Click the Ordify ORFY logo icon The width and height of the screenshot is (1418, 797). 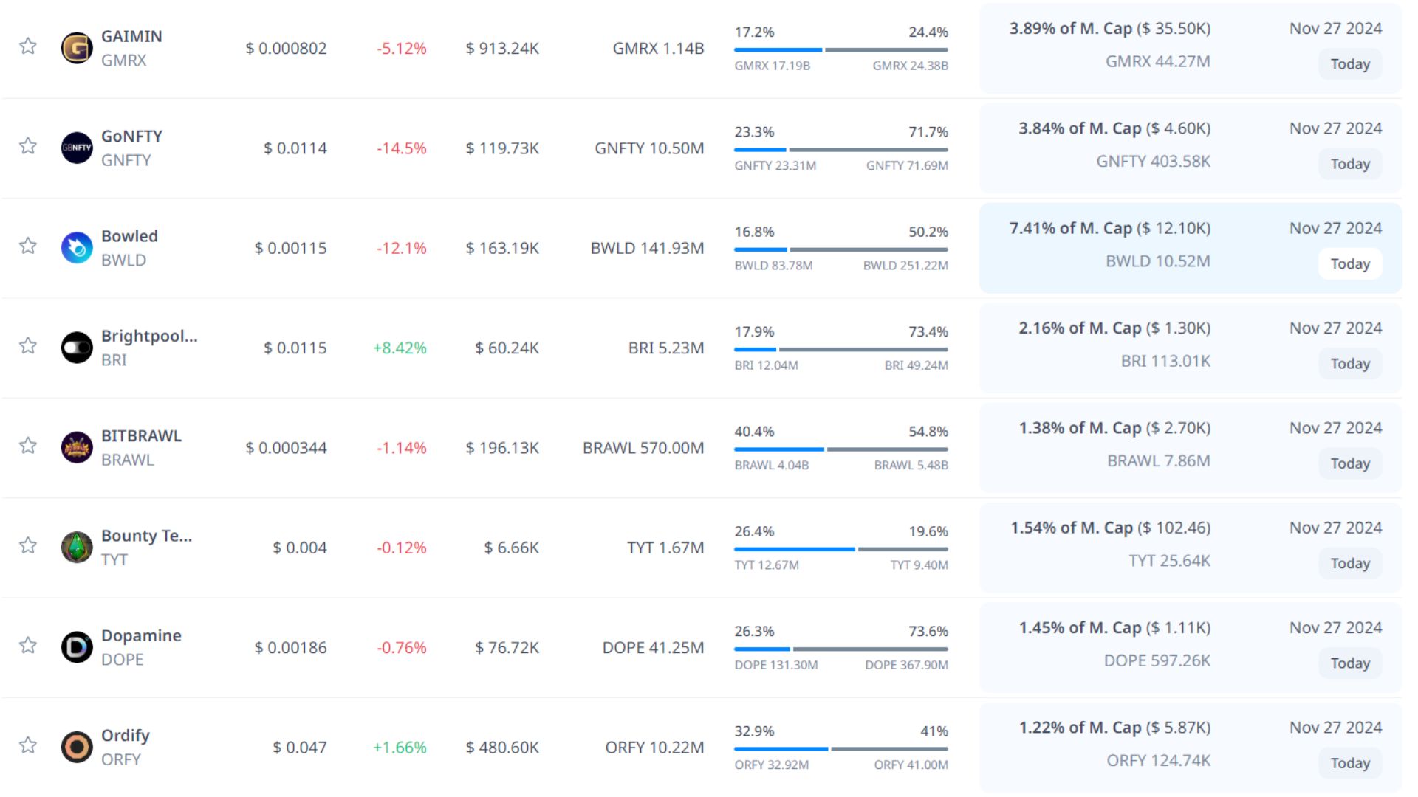click(76, 747)
